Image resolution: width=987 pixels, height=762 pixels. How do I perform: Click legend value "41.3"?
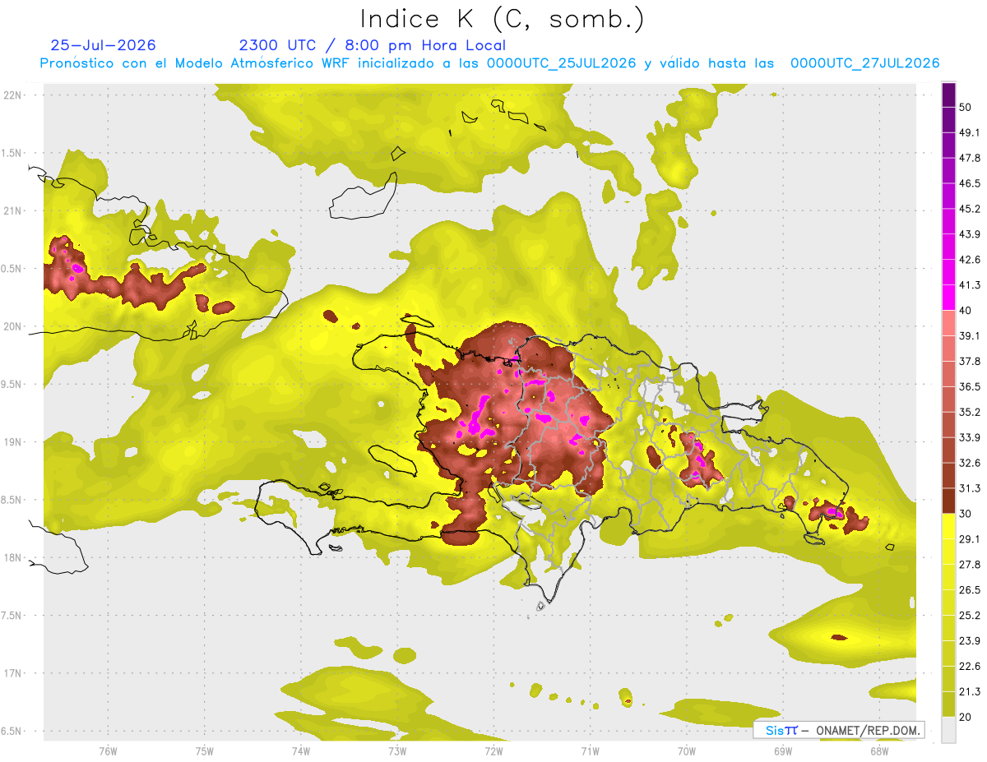coord(970,285)
